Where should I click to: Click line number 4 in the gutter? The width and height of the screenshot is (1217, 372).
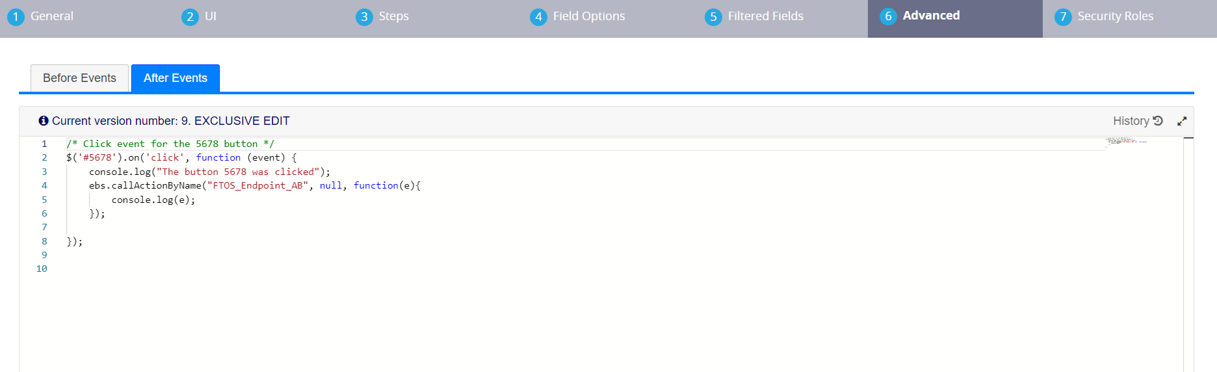(44, 185)
